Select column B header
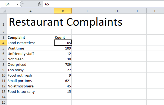The height and width of the screenshot is (105, 164). coord(63,11)
